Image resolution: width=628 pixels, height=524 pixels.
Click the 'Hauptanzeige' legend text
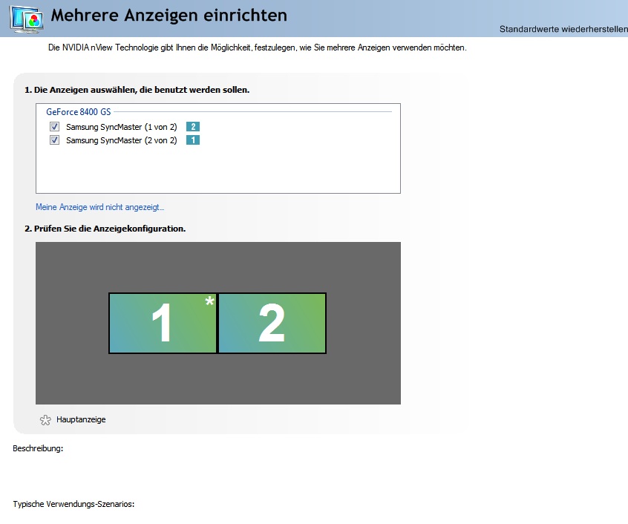pos(81,419)
